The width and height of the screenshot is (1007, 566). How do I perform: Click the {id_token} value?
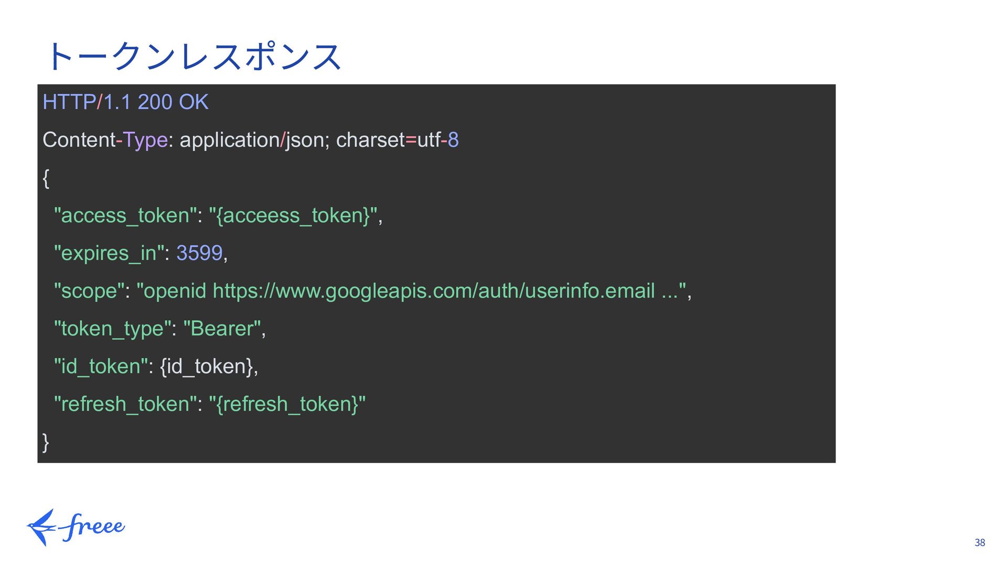(x=207, y=366)
